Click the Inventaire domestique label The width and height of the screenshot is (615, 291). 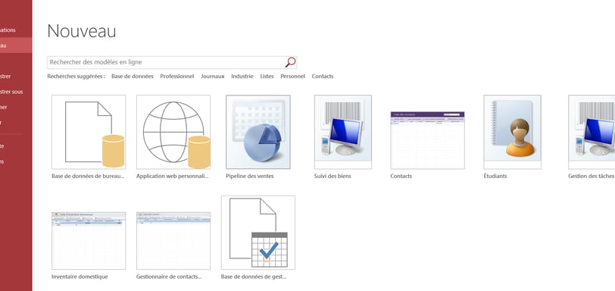80,277
